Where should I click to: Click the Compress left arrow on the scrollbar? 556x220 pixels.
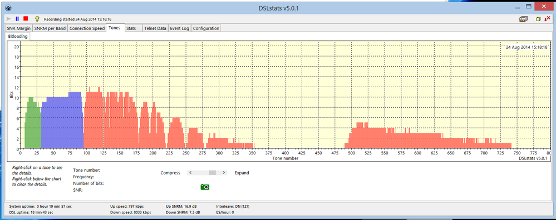coord(191,173)
